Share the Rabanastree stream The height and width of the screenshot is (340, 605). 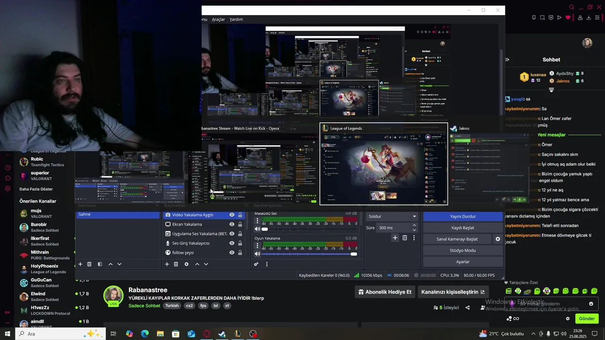click(x=467, y=307)
